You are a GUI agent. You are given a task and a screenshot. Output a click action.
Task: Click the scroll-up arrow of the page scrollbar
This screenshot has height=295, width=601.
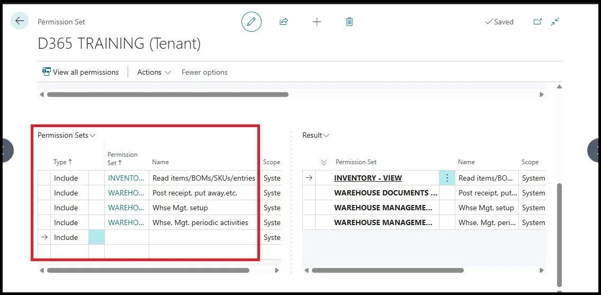[559, 87]
